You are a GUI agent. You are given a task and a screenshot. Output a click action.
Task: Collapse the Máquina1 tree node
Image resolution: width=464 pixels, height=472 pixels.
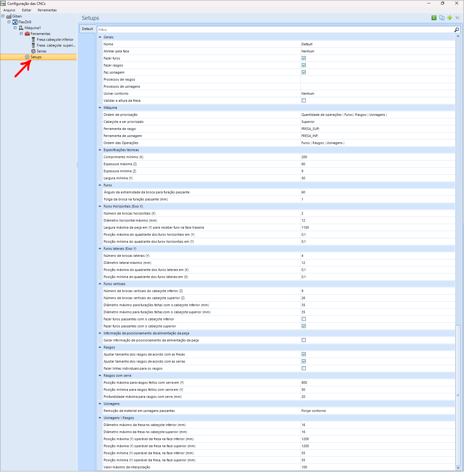click(15, 28)
